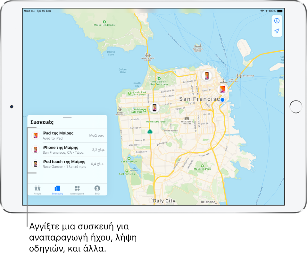This screenshot has width=307, height=256.
Task: Select the Συσκευές tab
Action: pyautogui.click(x=57, y=190)
